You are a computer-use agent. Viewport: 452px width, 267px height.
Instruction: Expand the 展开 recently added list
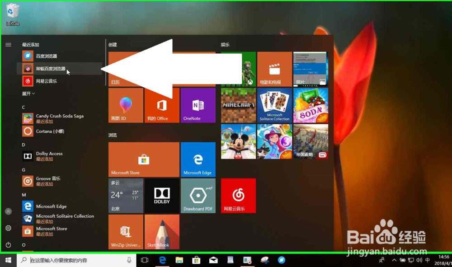coord(28,94)
